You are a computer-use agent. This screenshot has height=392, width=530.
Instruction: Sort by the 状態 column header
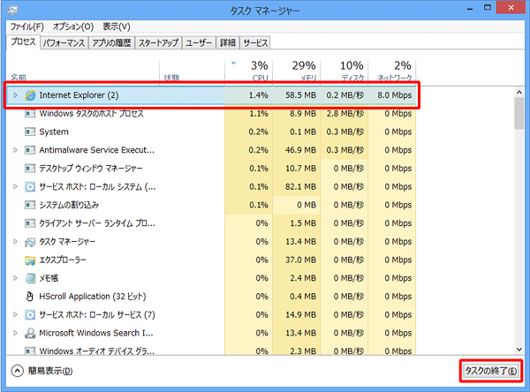click(192, 71)
